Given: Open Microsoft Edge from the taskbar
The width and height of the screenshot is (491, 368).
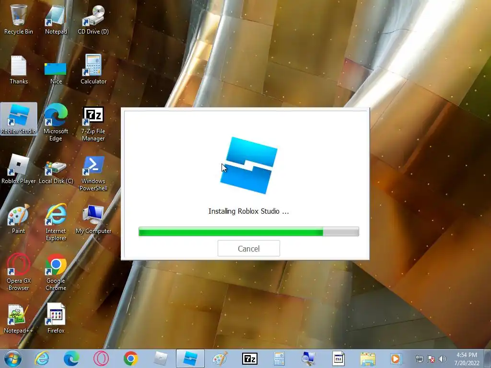Looking at the screenshot, I should pos(71,358).
